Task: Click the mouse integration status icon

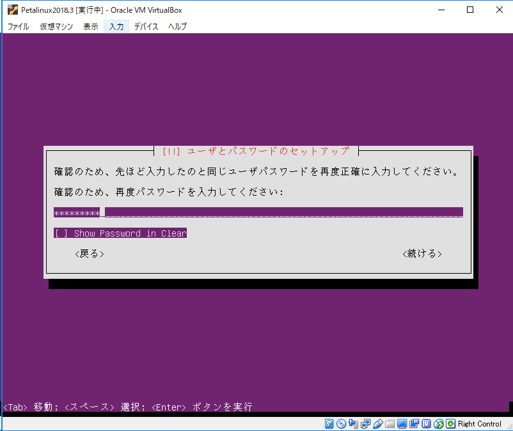Action: (439, 423)
